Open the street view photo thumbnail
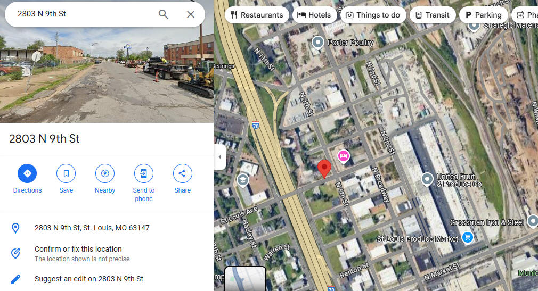This screenshot has height=291, width=538. [x=107, y=61]
